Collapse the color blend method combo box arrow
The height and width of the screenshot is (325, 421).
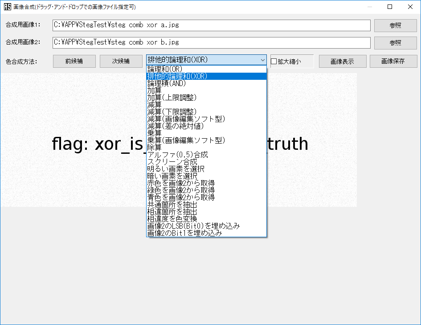coord(262,60)
